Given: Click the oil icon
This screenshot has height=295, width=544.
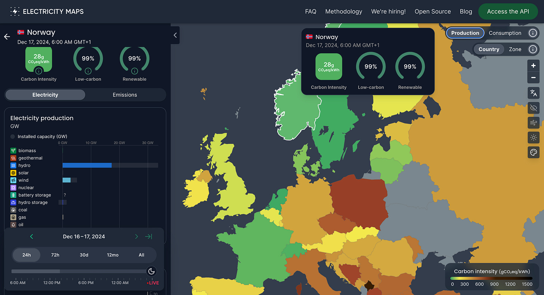Looking at the screenshot, I should pos(13,225).
